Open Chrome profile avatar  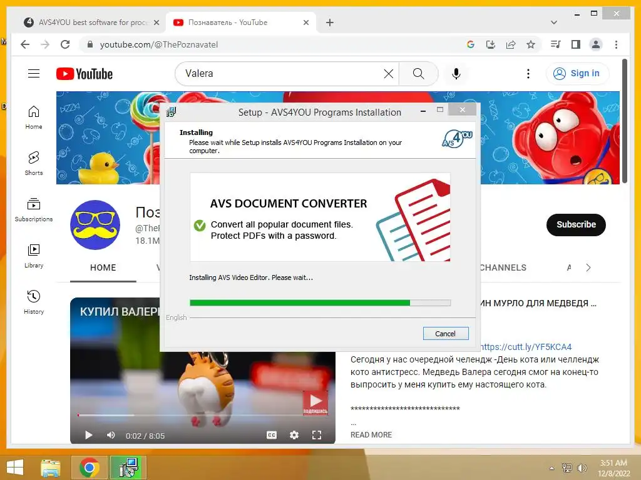pyautogui.click(x=596, y=44)
